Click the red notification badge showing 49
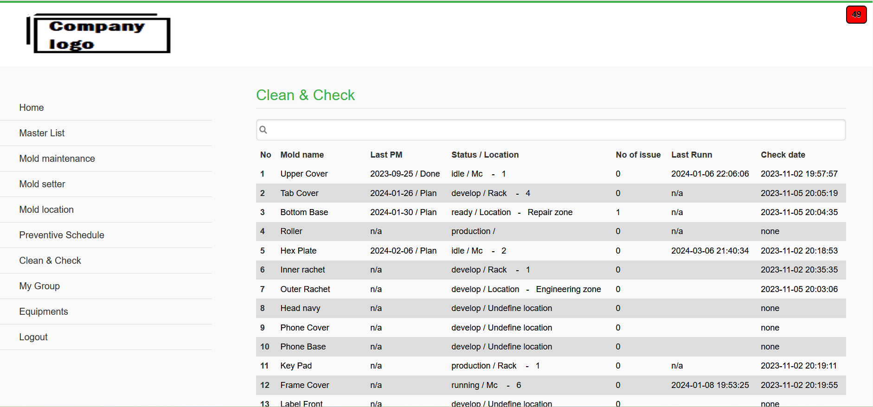This screenshot has height=407, width=873. (x=856, y=14)
